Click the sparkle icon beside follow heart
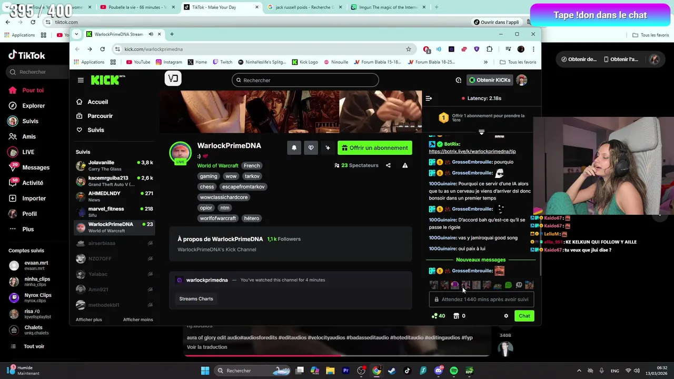 click(x=328, y=148)
